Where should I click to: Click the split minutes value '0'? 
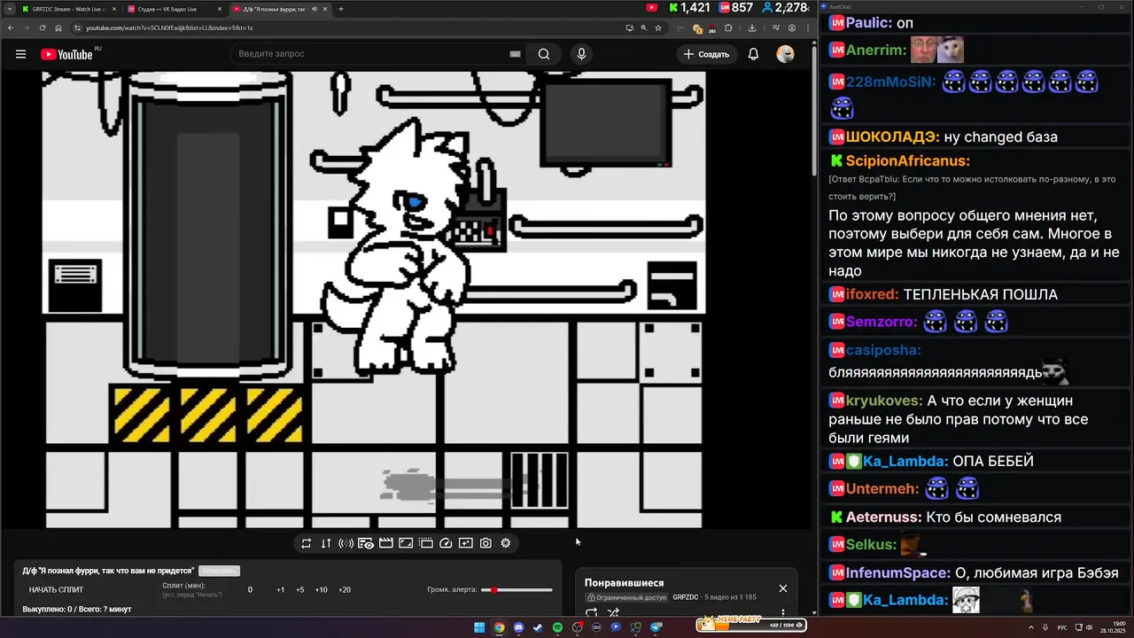[x=250, y=590]
